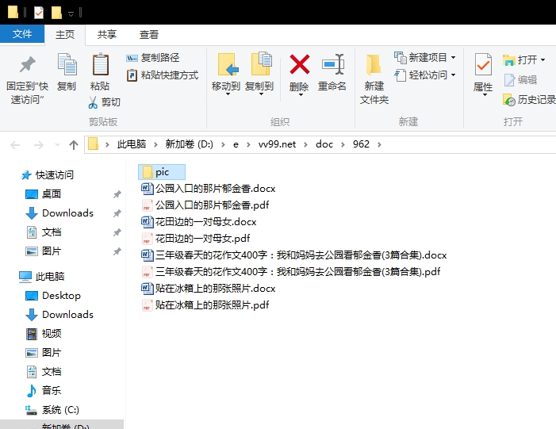556x429 pixels.
Task: Click the Forward navigation arrow
Action: tap(38, 144)
